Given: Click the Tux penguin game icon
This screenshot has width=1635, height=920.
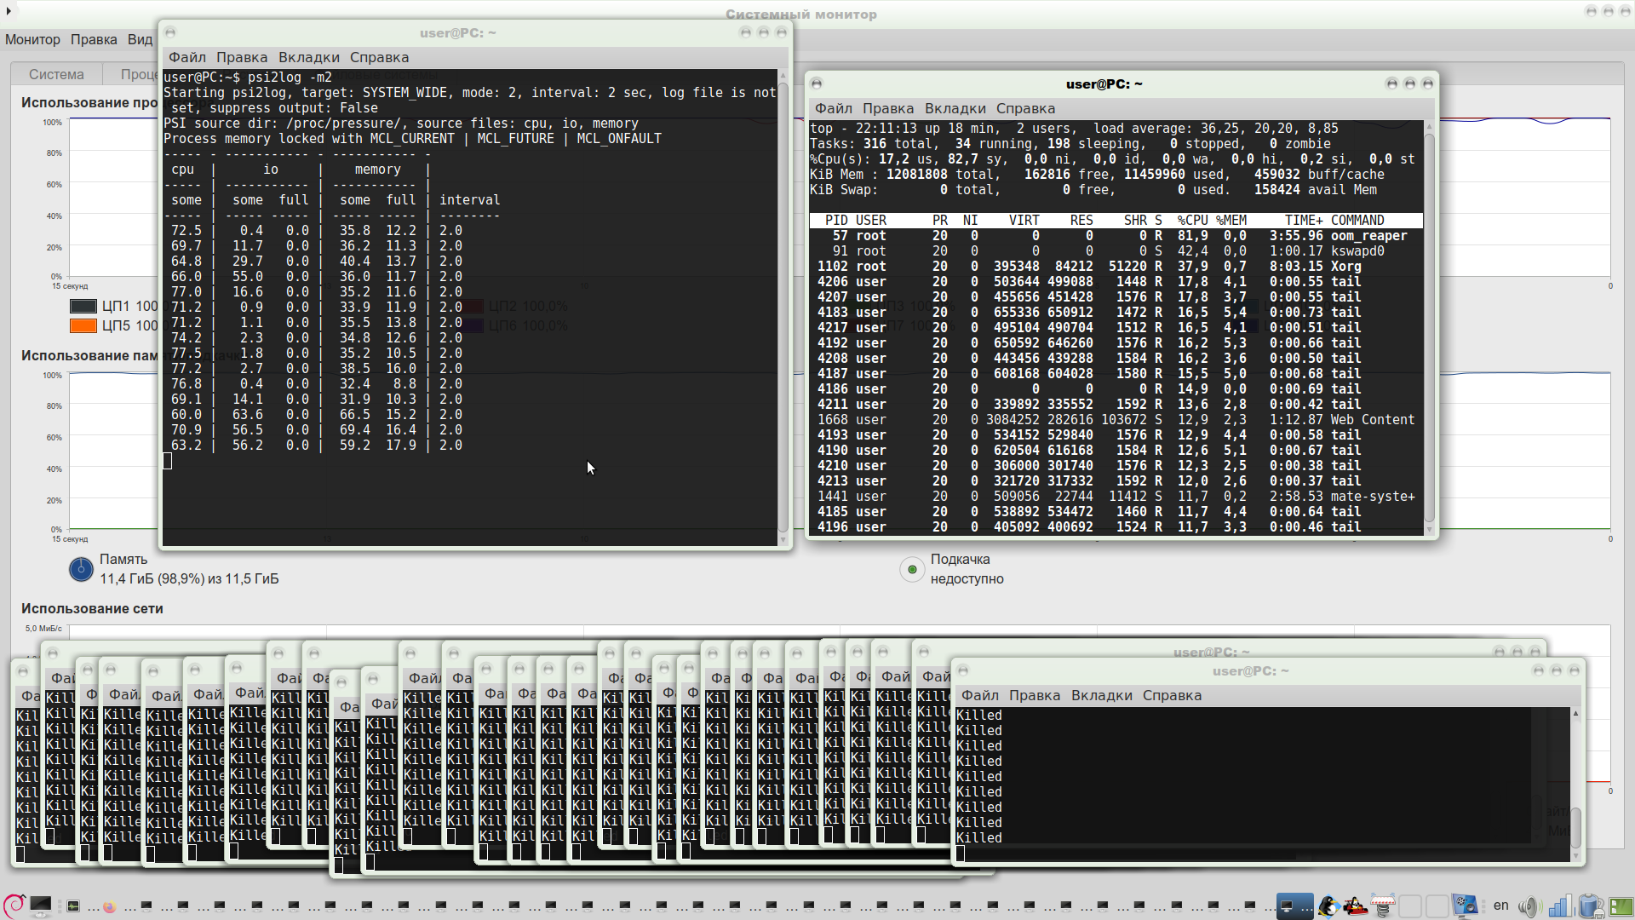Looking at the screenshot, I should tap(1328, 906).
